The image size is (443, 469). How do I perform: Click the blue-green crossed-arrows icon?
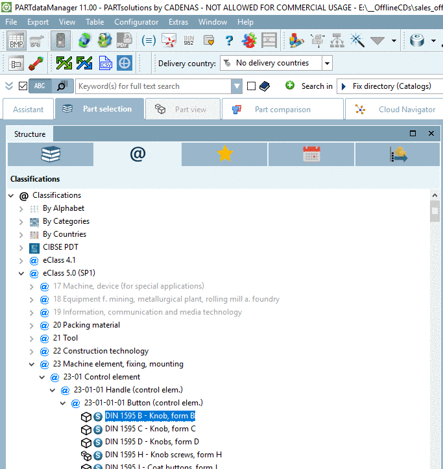[84, 63]
